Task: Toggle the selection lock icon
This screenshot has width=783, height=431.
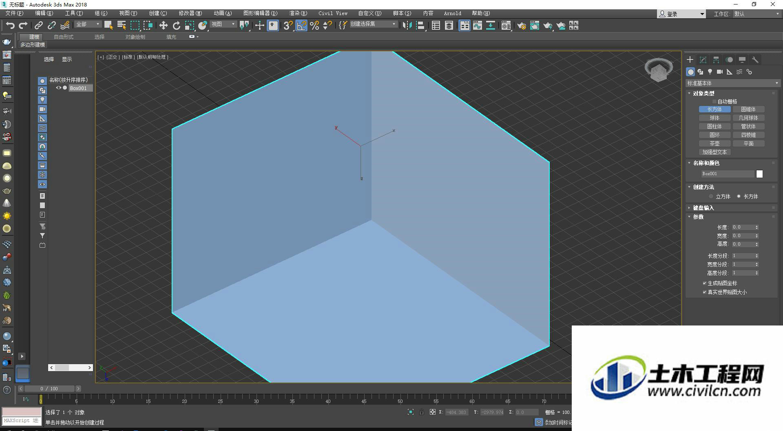Action: click(422, 412)
